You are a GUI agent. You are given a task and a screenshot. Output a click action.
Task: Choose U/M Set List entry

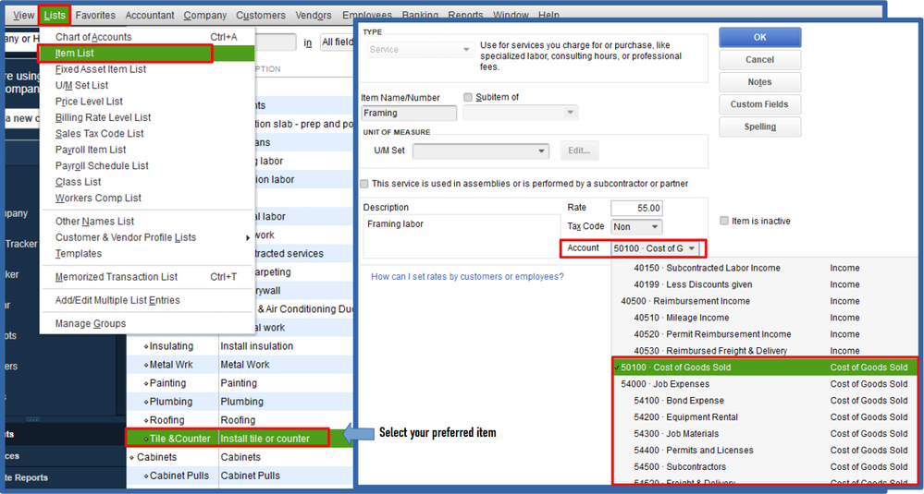[x=147, y=85]
